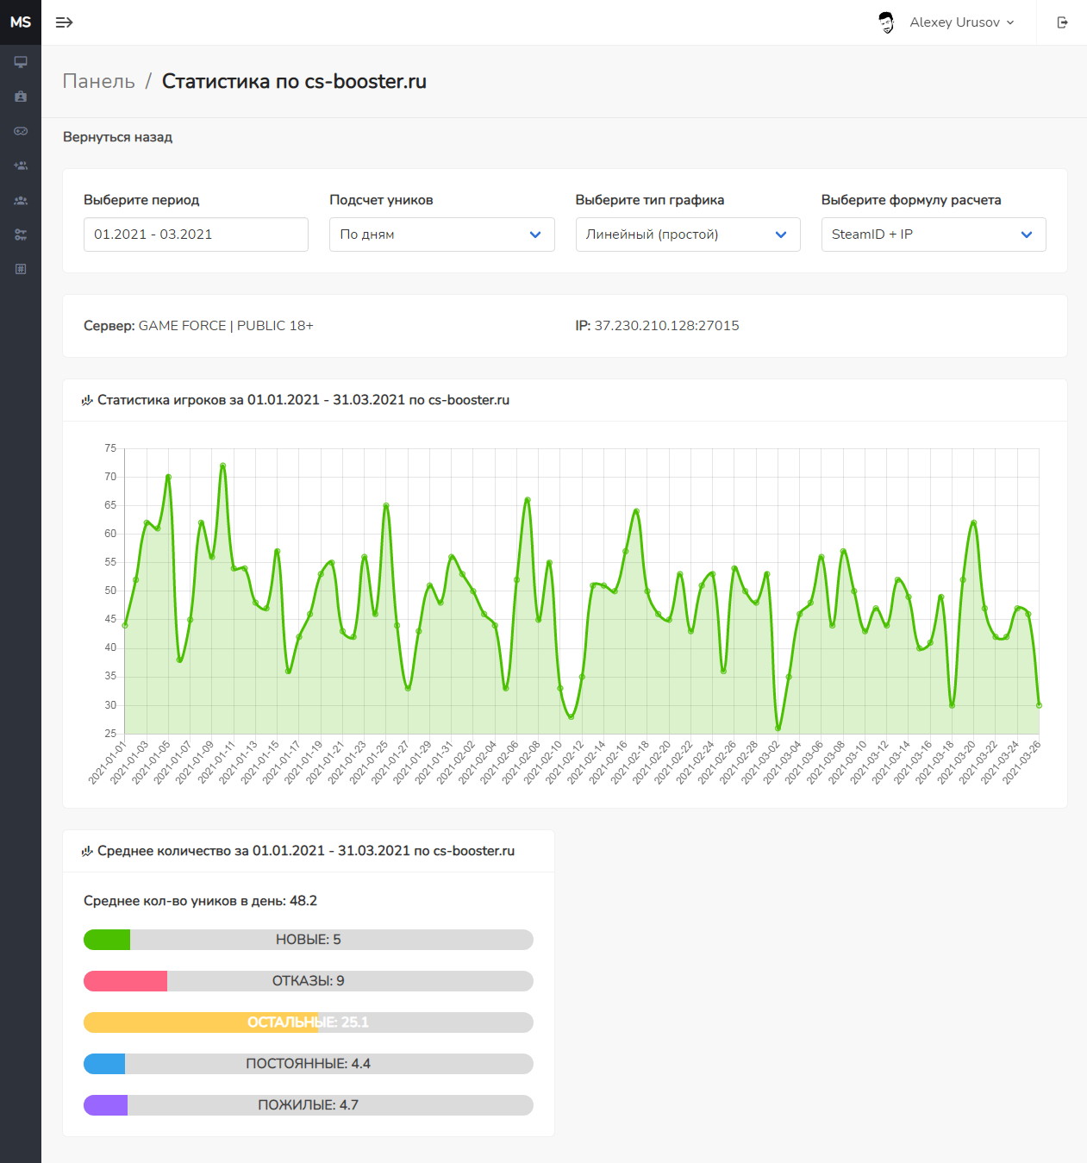The image size is (1087, 1163).
Task: Select the gamepad icon in the sidebar
Action: click(21, 131)
